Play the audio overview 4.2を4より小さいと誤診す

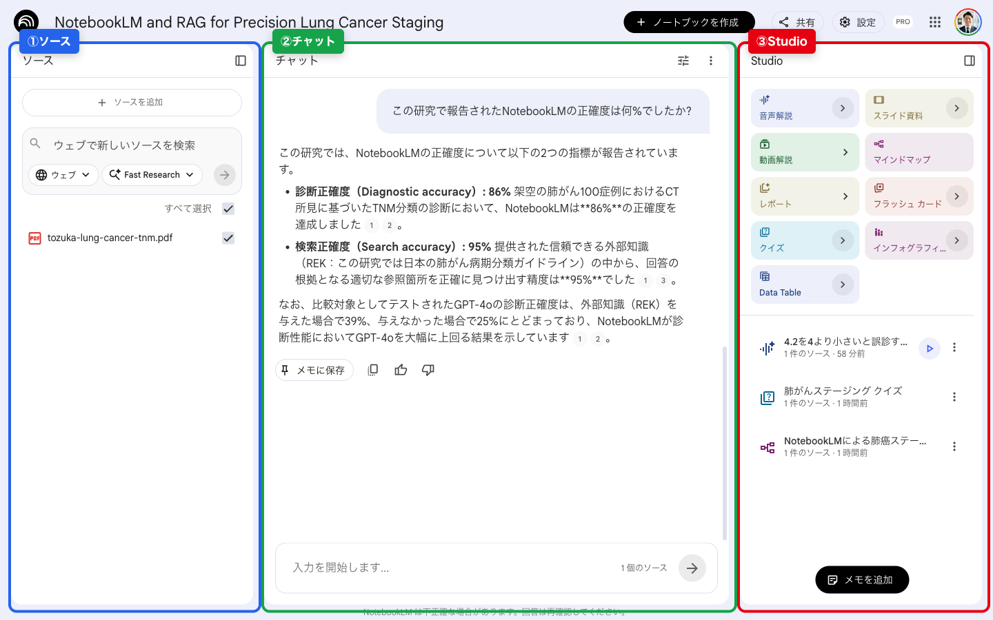[930, 349]
